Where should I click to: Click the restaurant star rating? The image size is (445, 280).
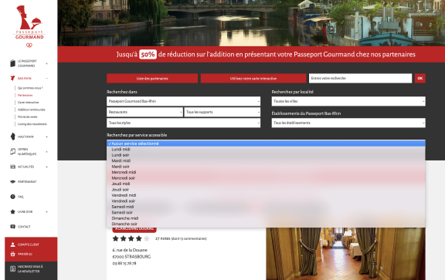pyautogui.click(x=131, y=238)
